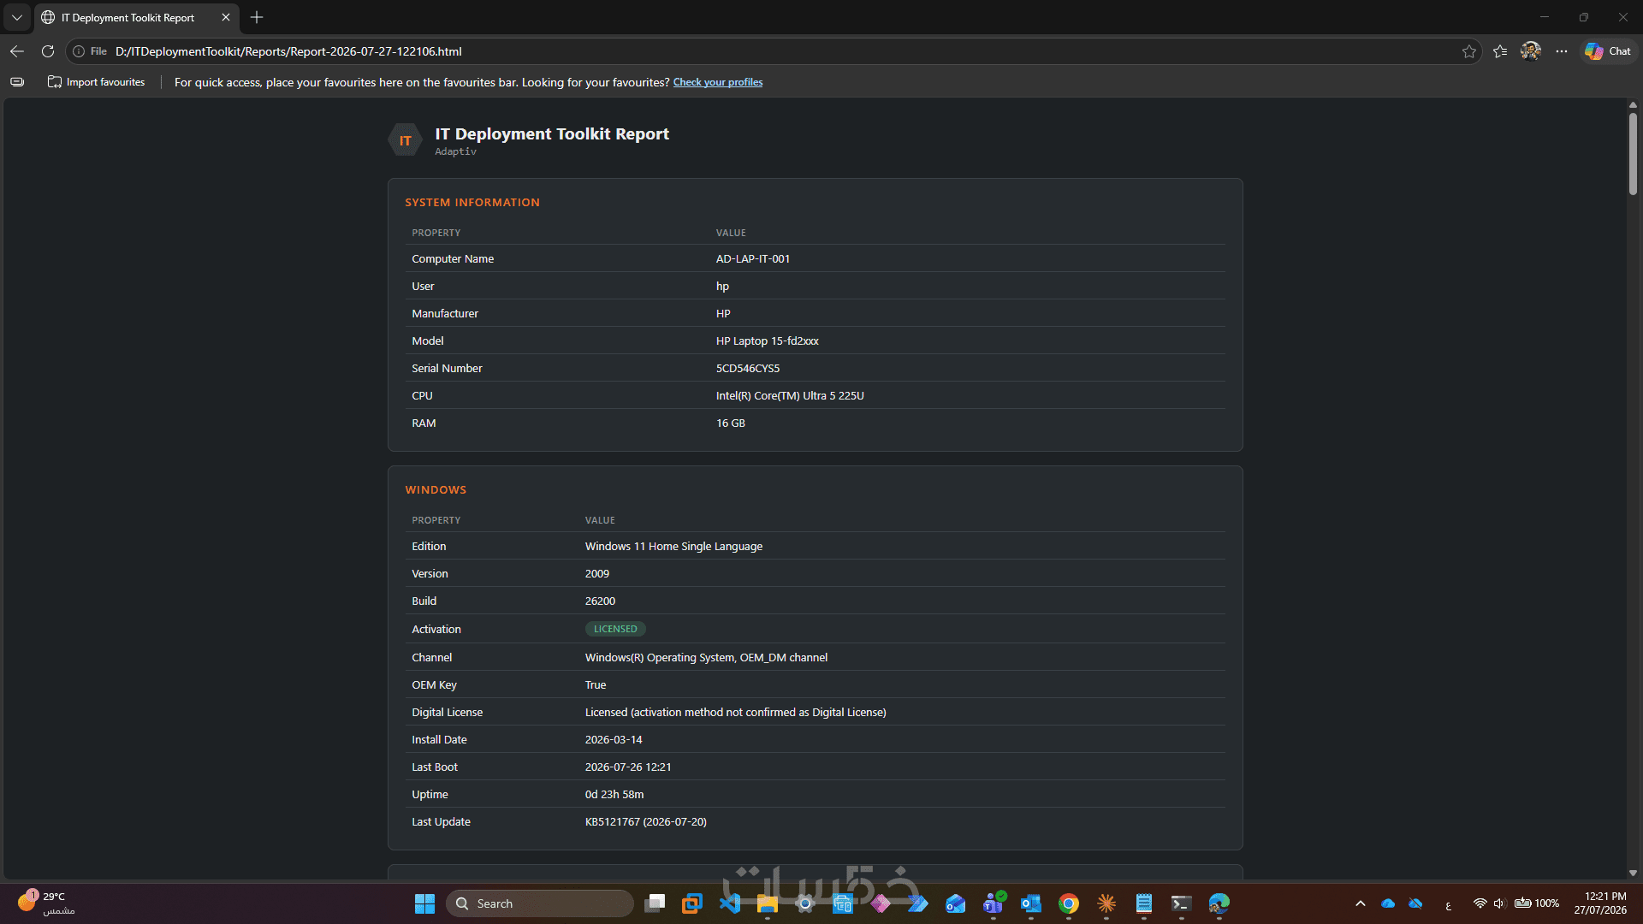Click the battery 100% indicator

(x=1537, y=903)
